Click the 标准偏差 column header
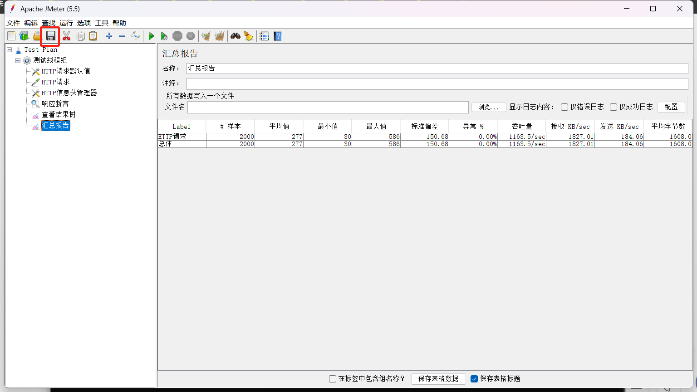The width and height of the screenshot is (697, 392). click(x=425, y=127)
